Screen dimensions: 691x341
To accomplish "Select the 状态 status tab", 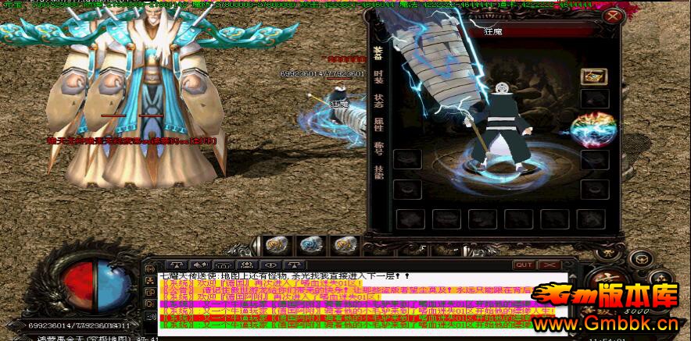I will click(x=378, y=101).
